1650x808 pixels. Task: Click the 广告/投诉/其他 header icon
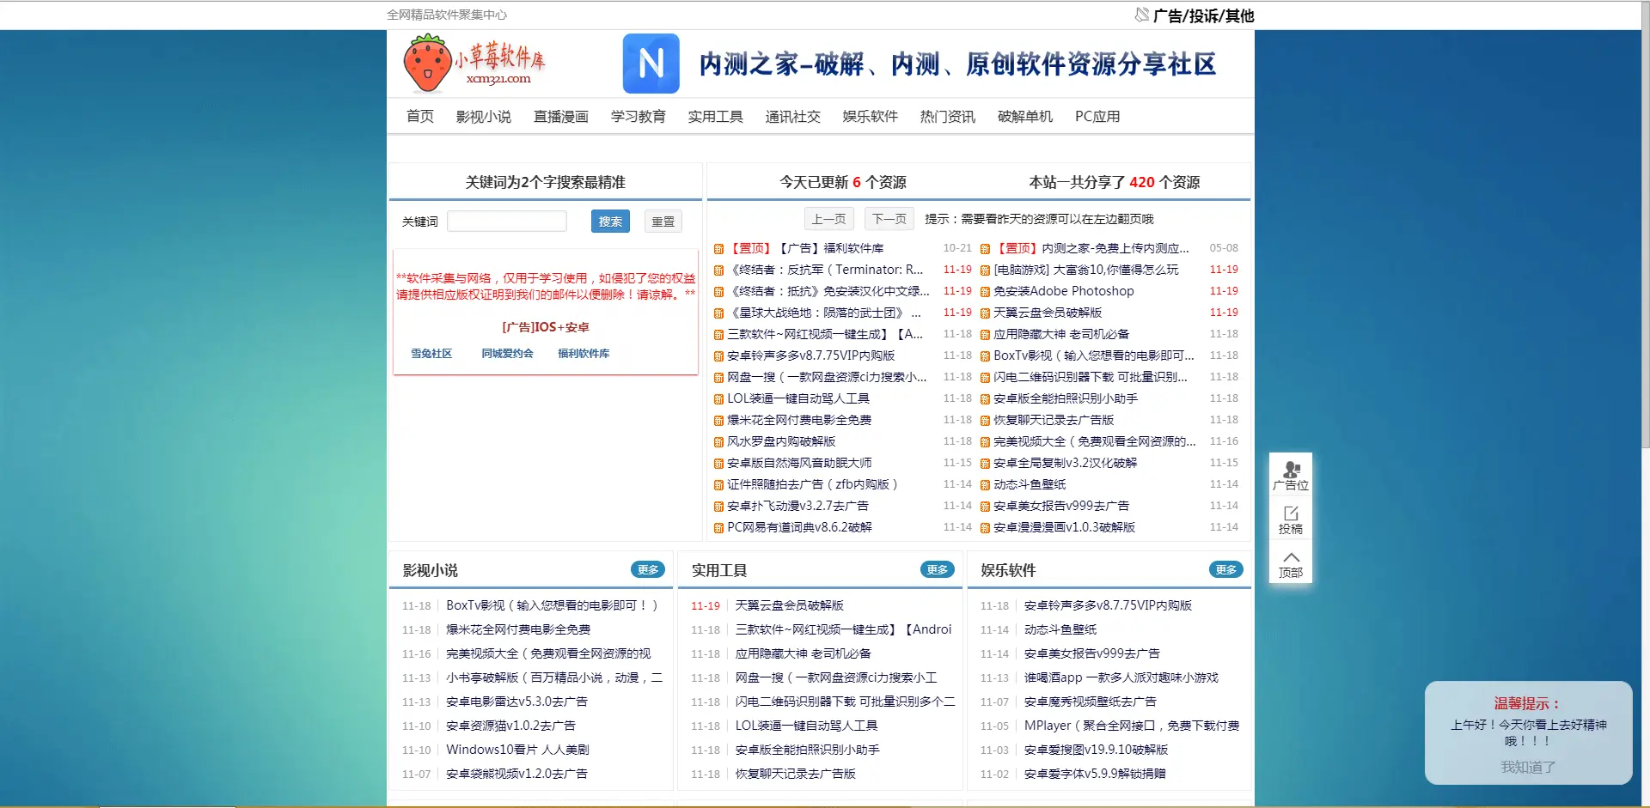(x=1142, y=15)
